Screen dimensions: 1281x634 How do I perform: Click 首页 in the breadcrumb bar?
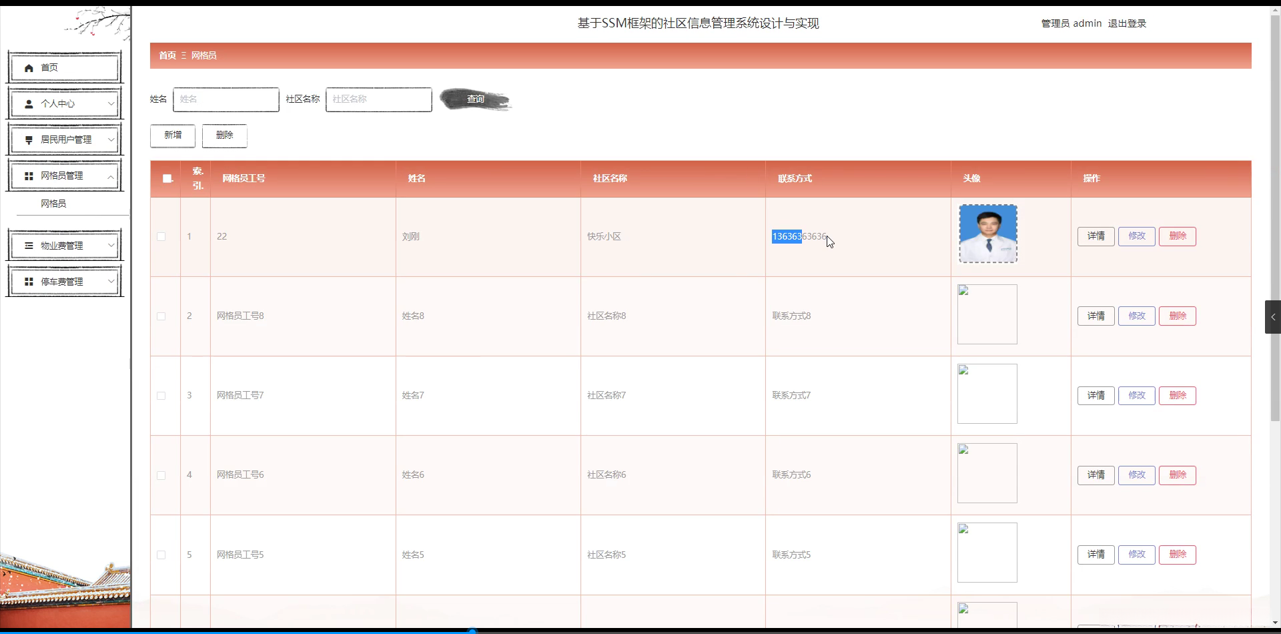(167, 55)
